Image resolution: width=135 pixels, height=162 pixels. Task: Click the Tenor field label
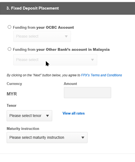pyautogui.click(x=11, y=105)
